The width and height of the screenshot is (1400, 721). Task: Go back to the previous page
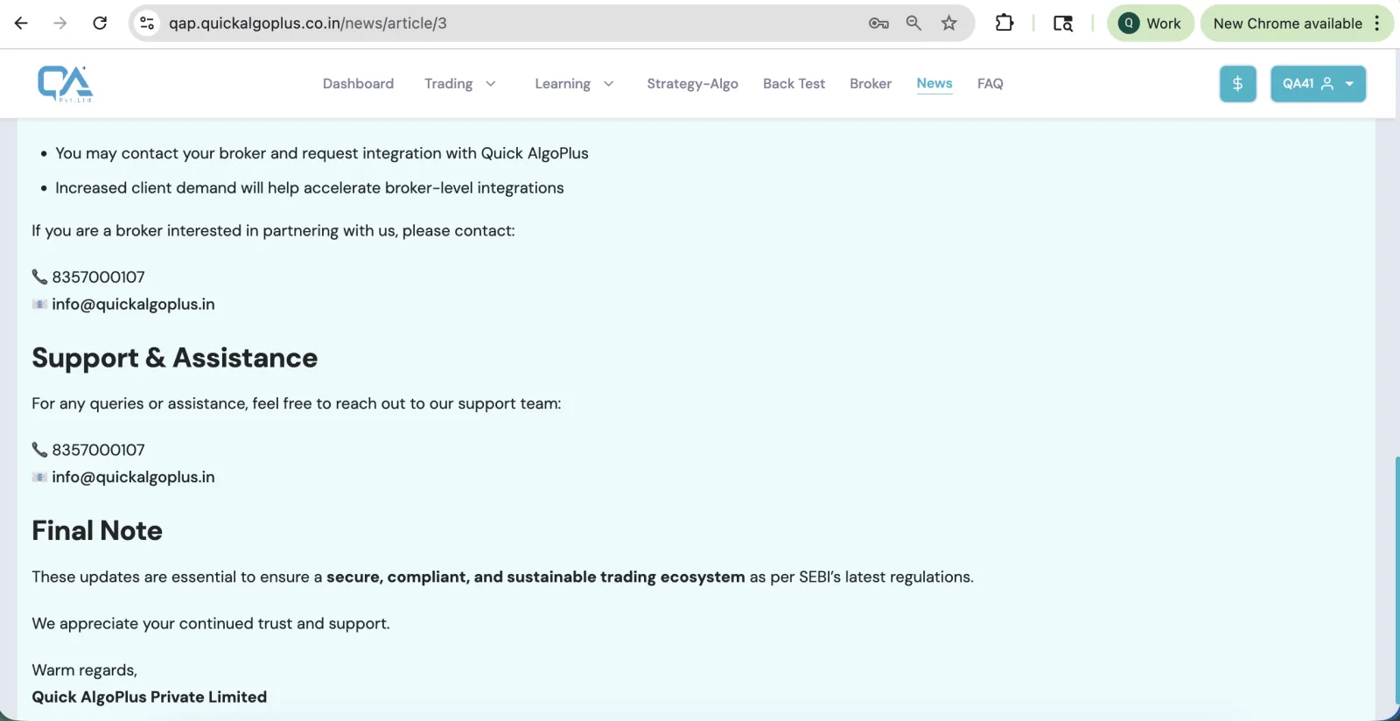pos(21,24)
